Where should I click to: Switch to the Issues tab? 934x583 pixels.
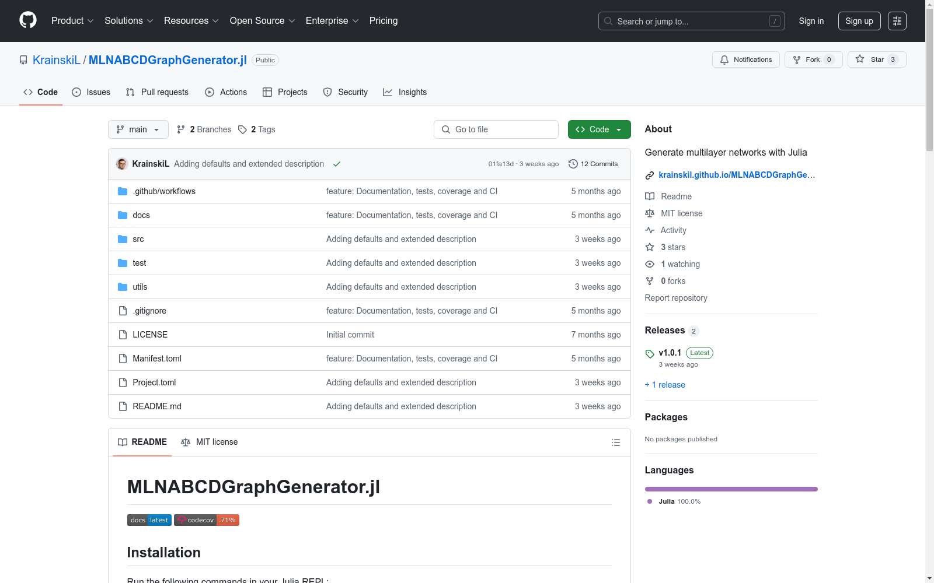[x=91, y=92]
